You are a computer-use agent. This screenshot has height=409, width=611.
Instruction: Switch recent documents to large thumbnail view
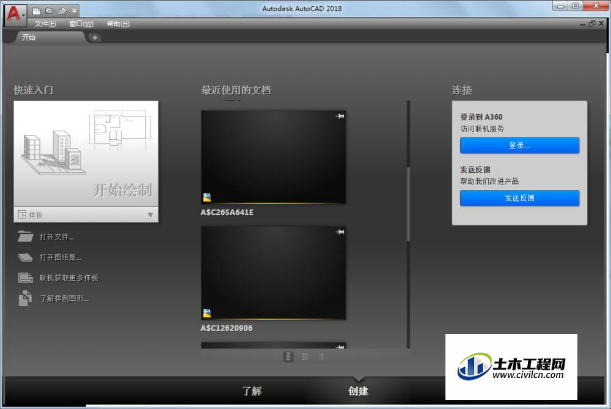288,357
